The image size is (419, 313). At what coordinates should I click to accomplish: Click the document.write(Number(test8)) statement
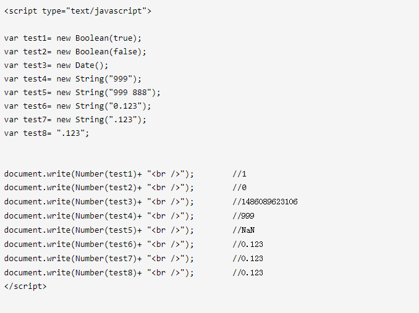point(99,272)
